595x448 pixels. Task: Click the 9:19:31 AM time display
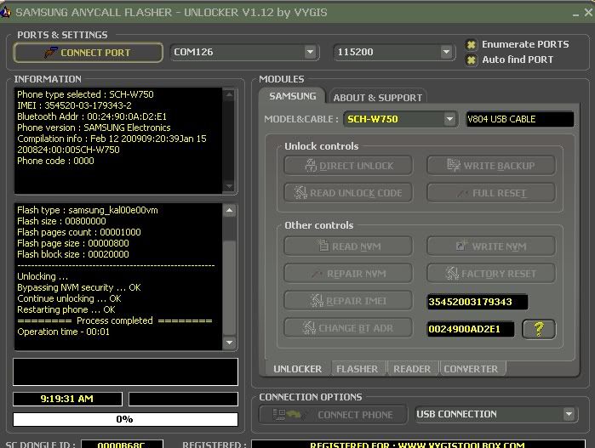[67, 399]
